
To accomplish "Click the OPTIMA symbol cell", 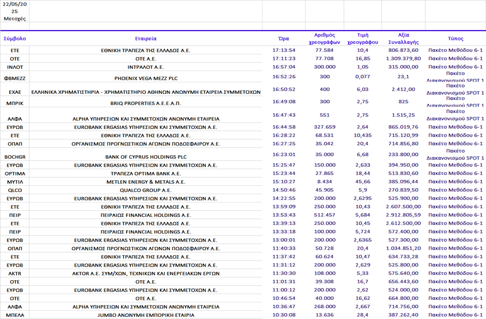I will click(x=15, y=173).
